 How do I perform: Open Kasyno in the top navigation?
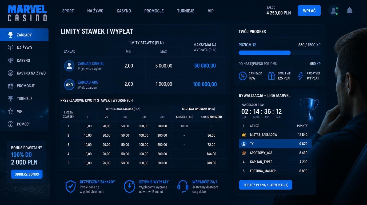[x=124, y=11]
